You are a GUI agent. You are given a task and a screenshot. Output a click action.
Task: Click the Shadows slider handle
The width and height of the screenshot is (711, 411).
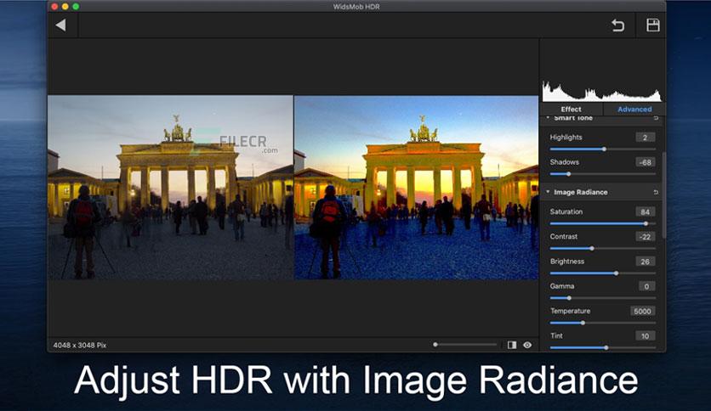(569, 174)
